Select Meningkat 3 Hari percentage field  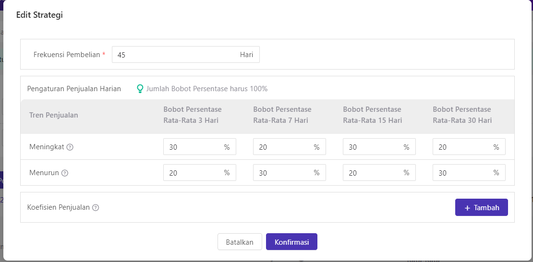[x=192, y=147]
